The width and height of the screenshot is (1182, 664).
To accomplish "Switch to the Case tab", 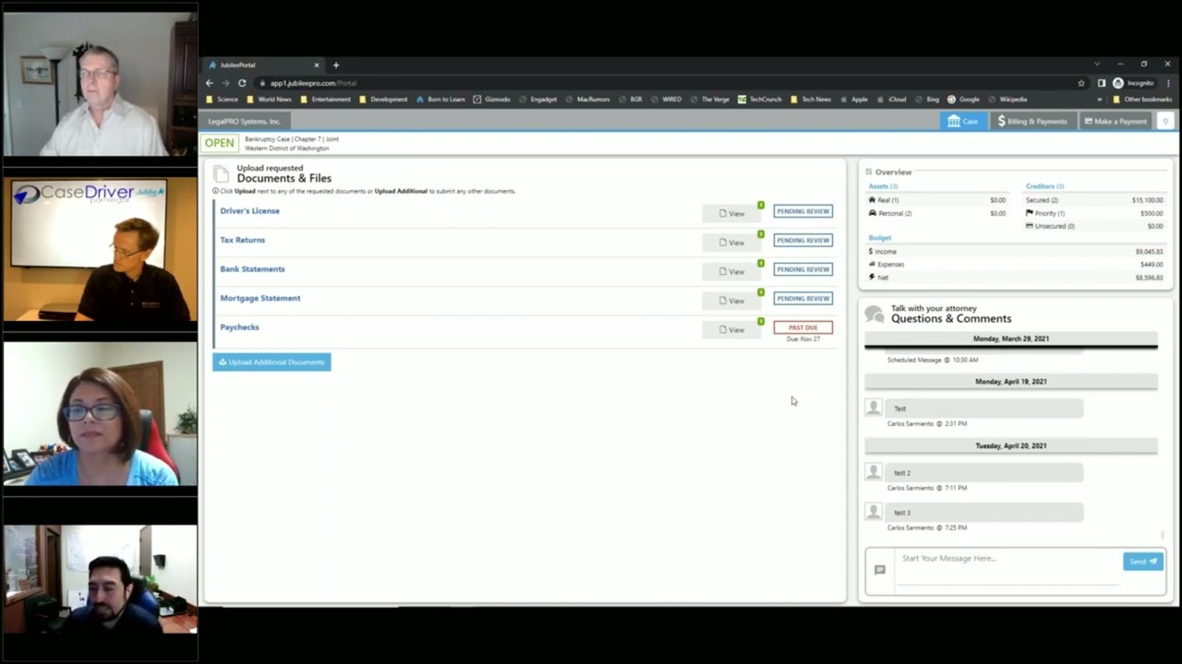I will click(x=963, y=121).
